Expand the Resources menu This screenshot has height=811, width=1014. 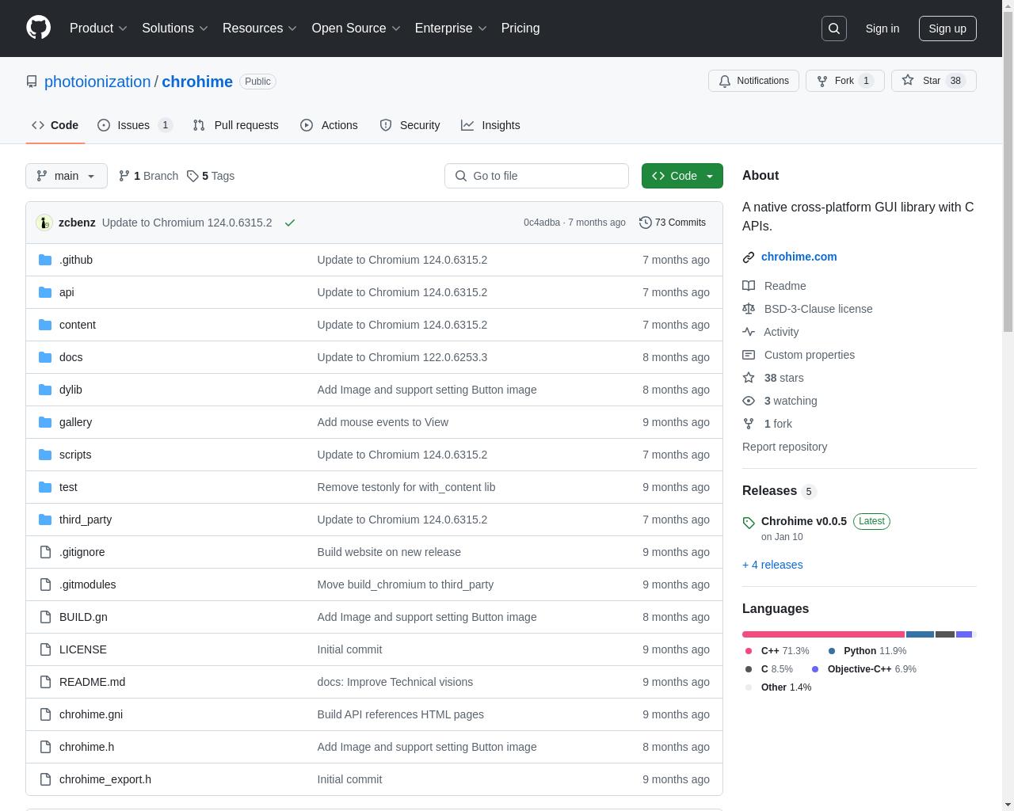pos(260,28)
